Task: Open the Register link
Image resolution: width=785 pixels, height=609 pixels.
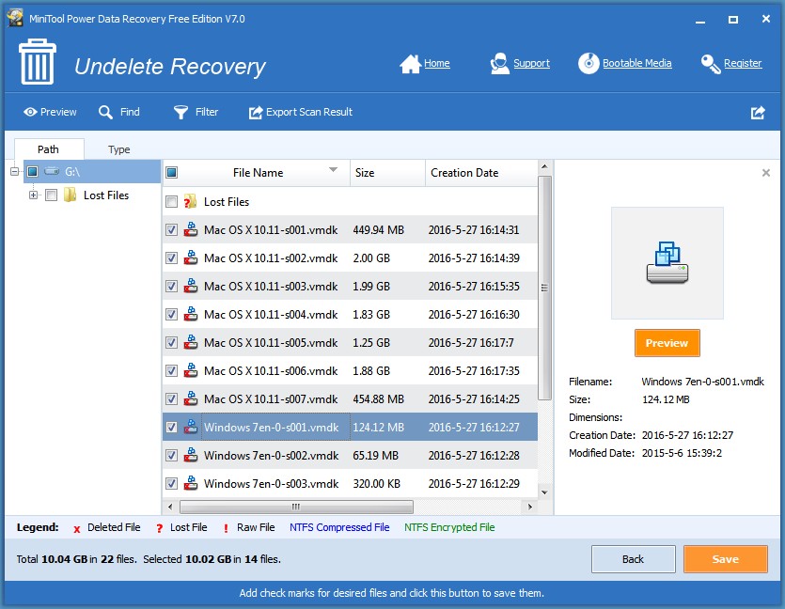Action: point(743,63)
